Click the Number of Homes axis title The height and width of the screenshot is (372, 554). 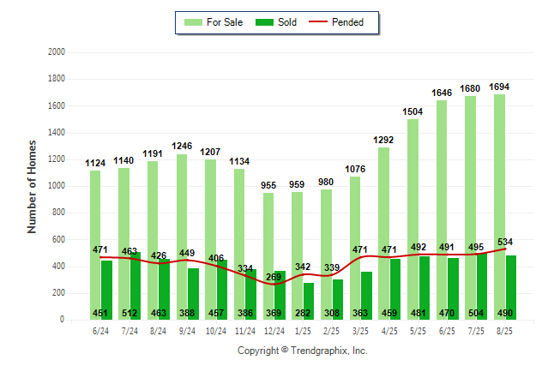pos(33,186)
